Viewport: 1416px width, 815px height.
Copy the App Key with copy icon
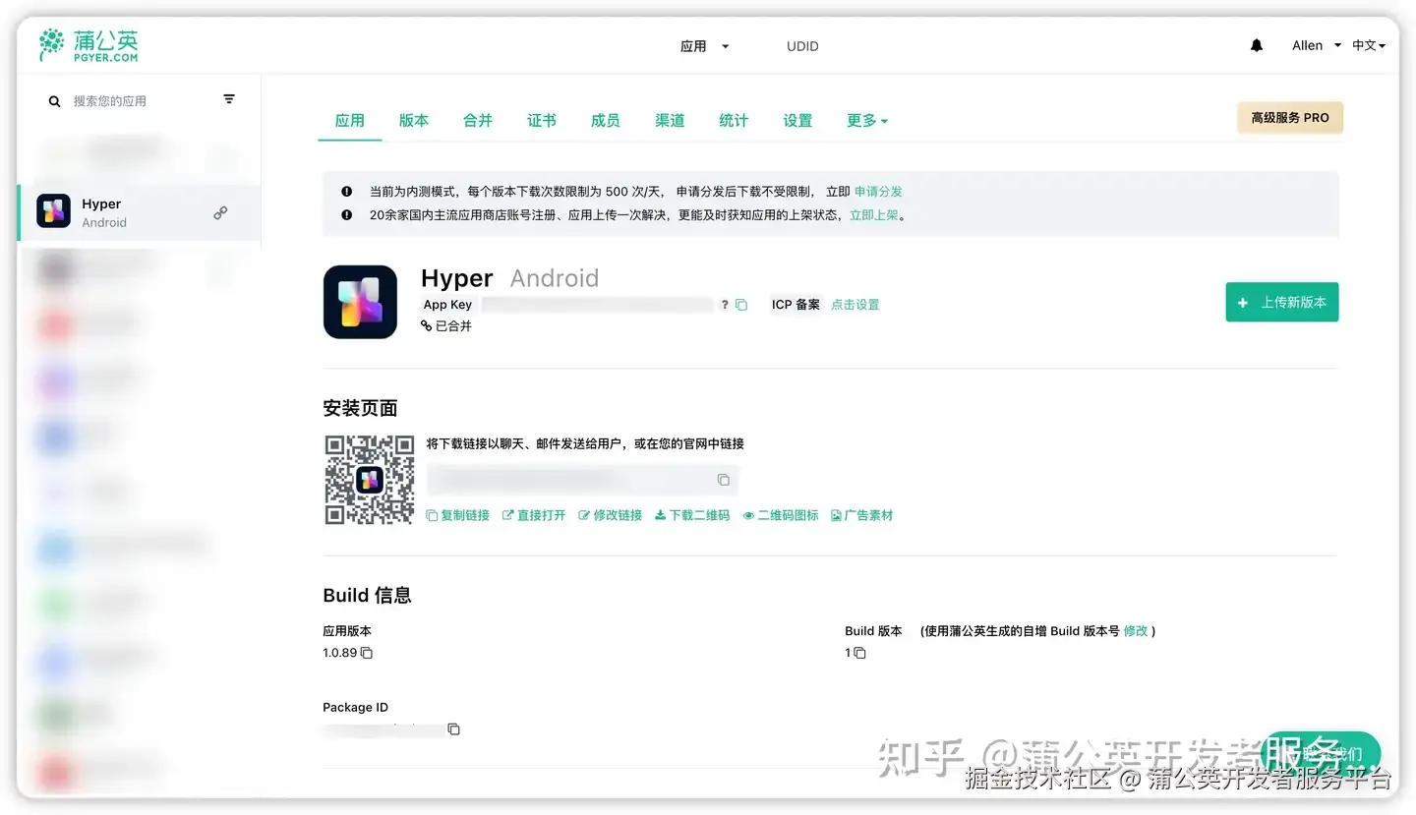741,305
